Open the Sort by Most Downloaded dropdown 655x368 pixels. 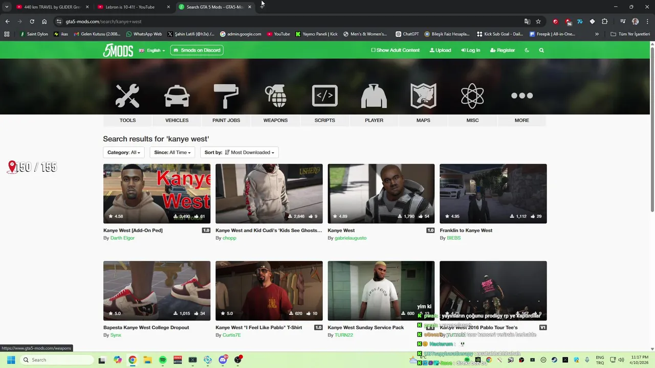click(x=239, y=152)
